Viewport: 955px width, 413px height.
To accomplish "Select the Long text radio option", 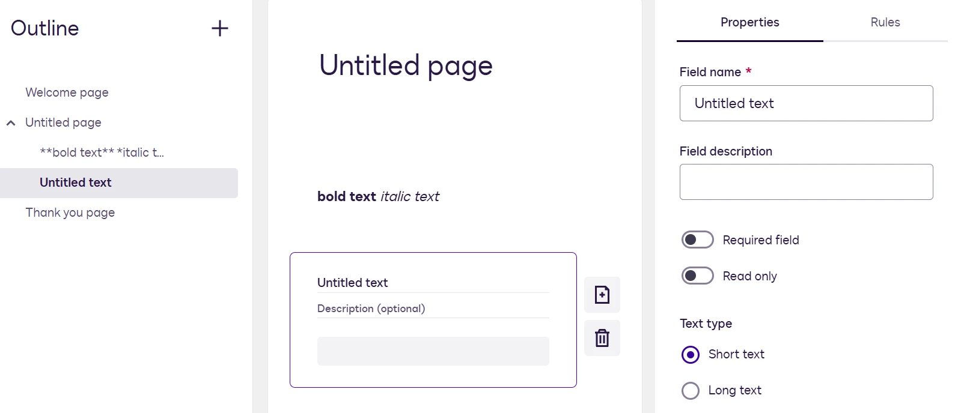I will tap(691, 391).
